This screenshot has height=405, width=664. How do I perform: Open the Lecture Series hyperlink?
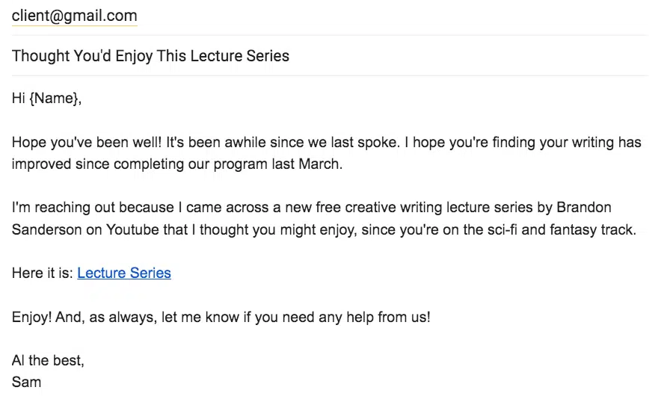[x=124, y=273]
